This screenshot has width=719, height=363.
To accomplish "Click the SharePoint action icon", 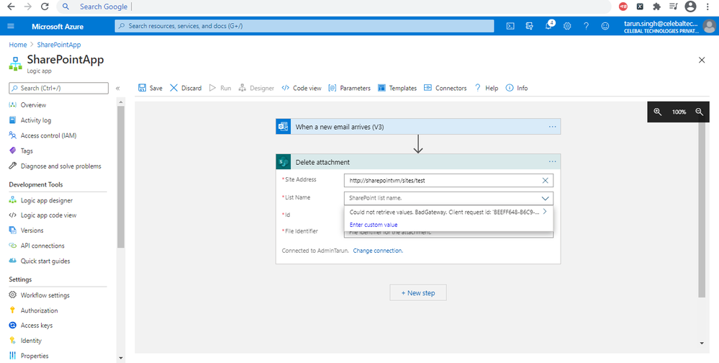I will click(x=284, y=162).
